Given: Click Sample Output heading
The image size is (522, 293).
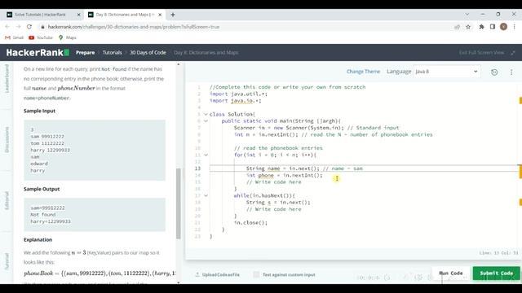Looking at the screenshot, I should point(42,189).
